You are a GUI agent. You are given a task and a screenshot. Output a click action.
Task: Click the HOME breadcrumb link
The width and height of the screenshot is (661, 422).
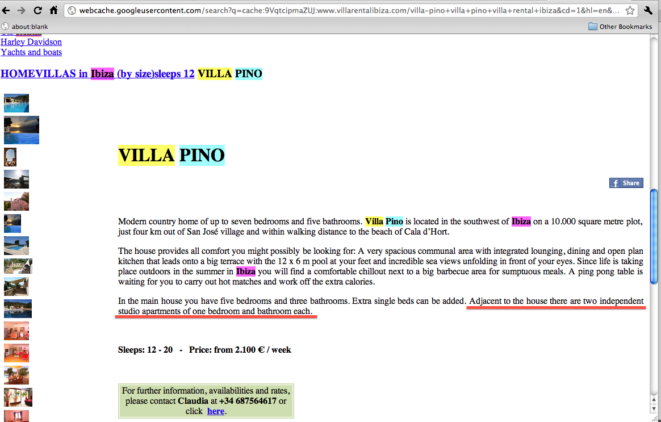coord(15,74)
